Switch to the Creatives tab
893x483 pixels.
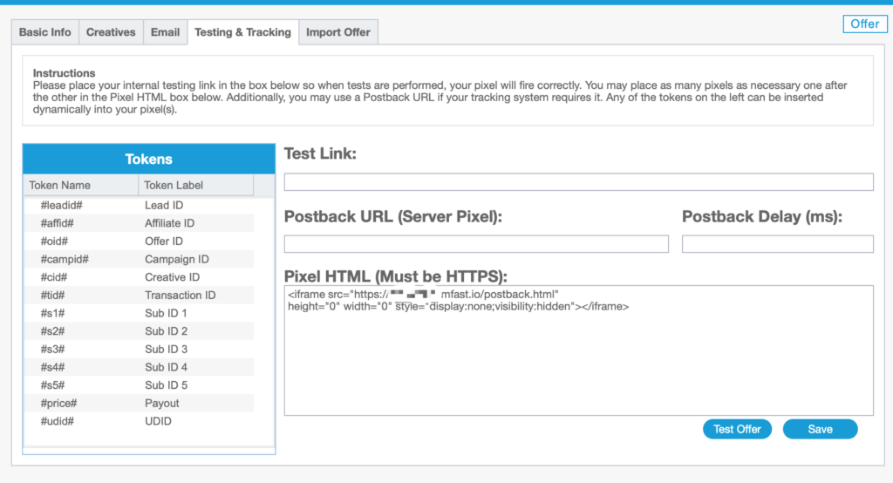[x=111, y=32]
